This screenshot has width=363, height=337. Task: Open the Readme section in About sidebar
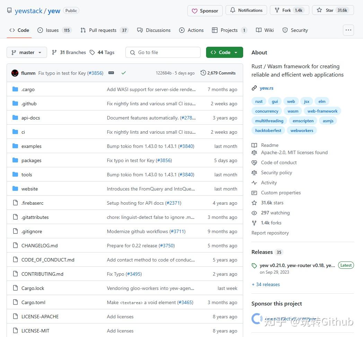coord(269,145)
